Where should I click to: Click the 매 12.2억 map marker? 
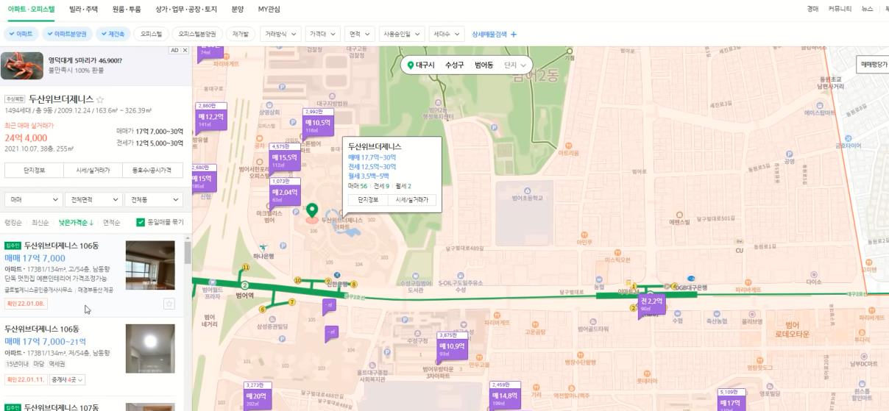pos(210,116)
